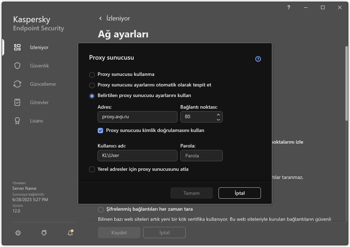
Task: Open the Güvenlik shield icon in sidebar
Action: pos(17,66)
